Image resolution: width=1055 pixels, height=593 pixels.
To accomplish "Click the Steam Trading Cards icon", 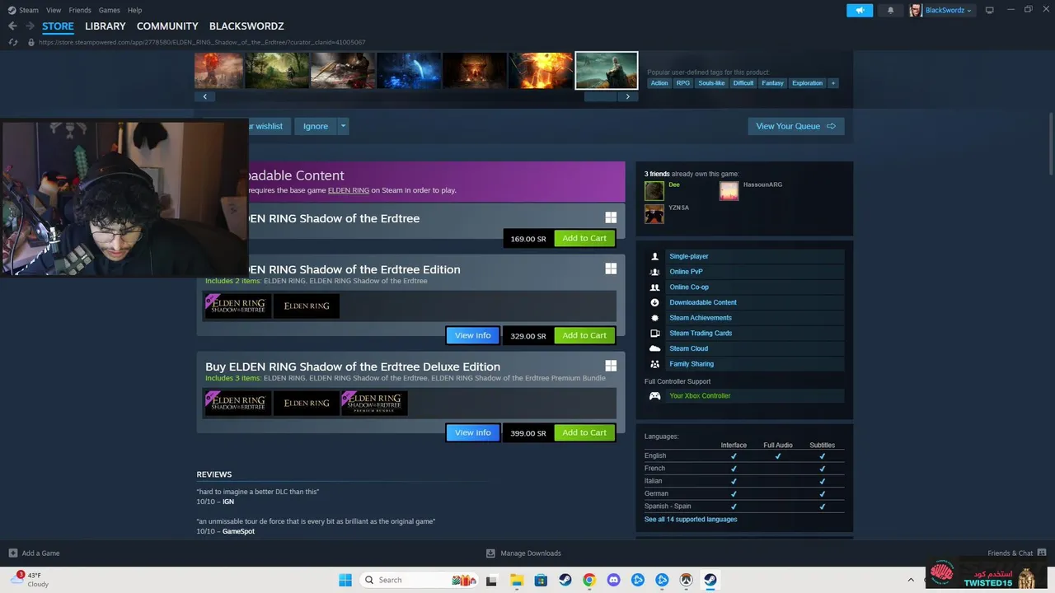I will [x=655, y=333].
